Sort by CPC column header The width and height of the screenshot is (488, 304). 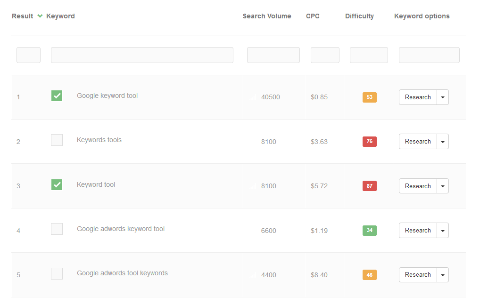(x=313, y=16)
